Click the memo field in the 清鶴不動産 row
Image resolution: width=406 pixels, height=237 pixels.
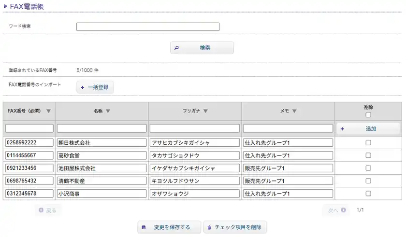pos(288,181)
